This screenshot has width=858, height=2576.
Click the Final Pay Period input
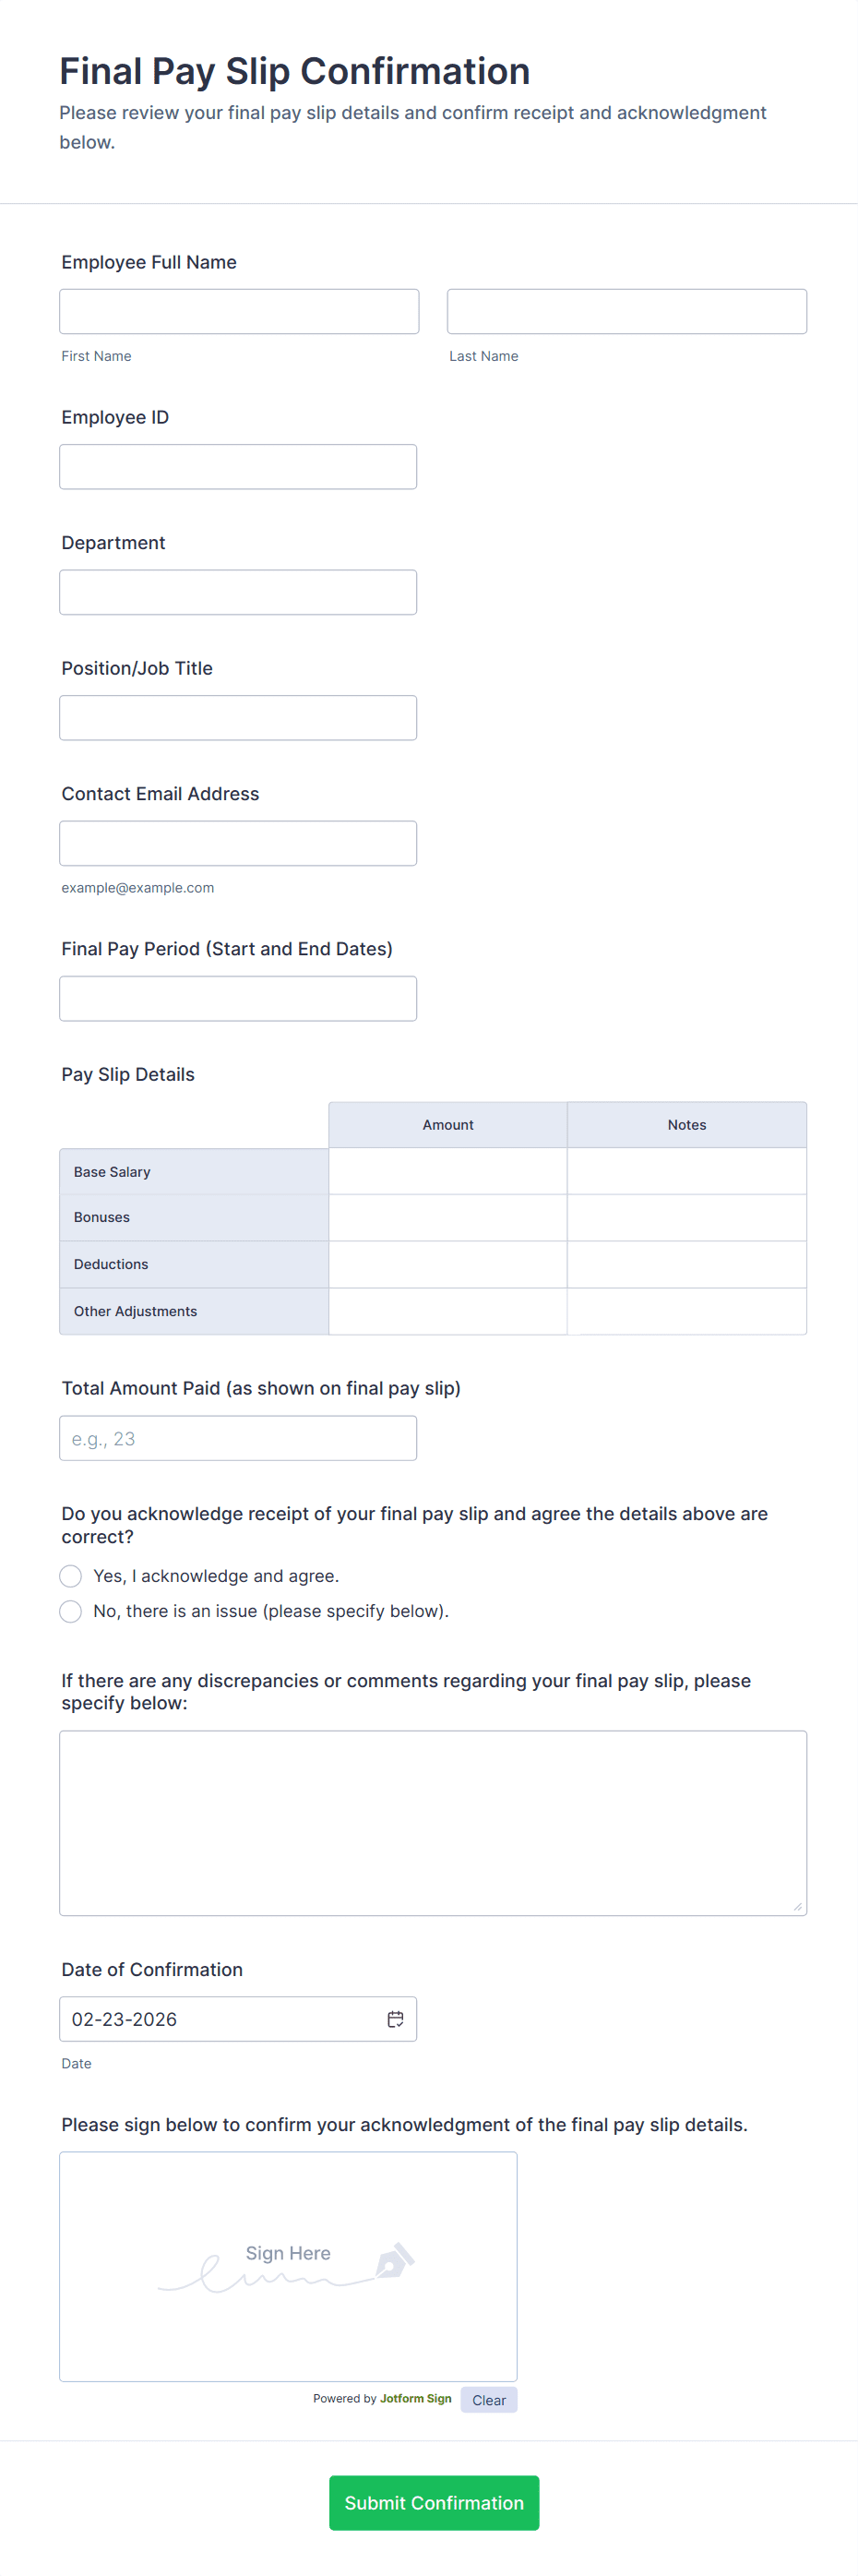point(238,998)
